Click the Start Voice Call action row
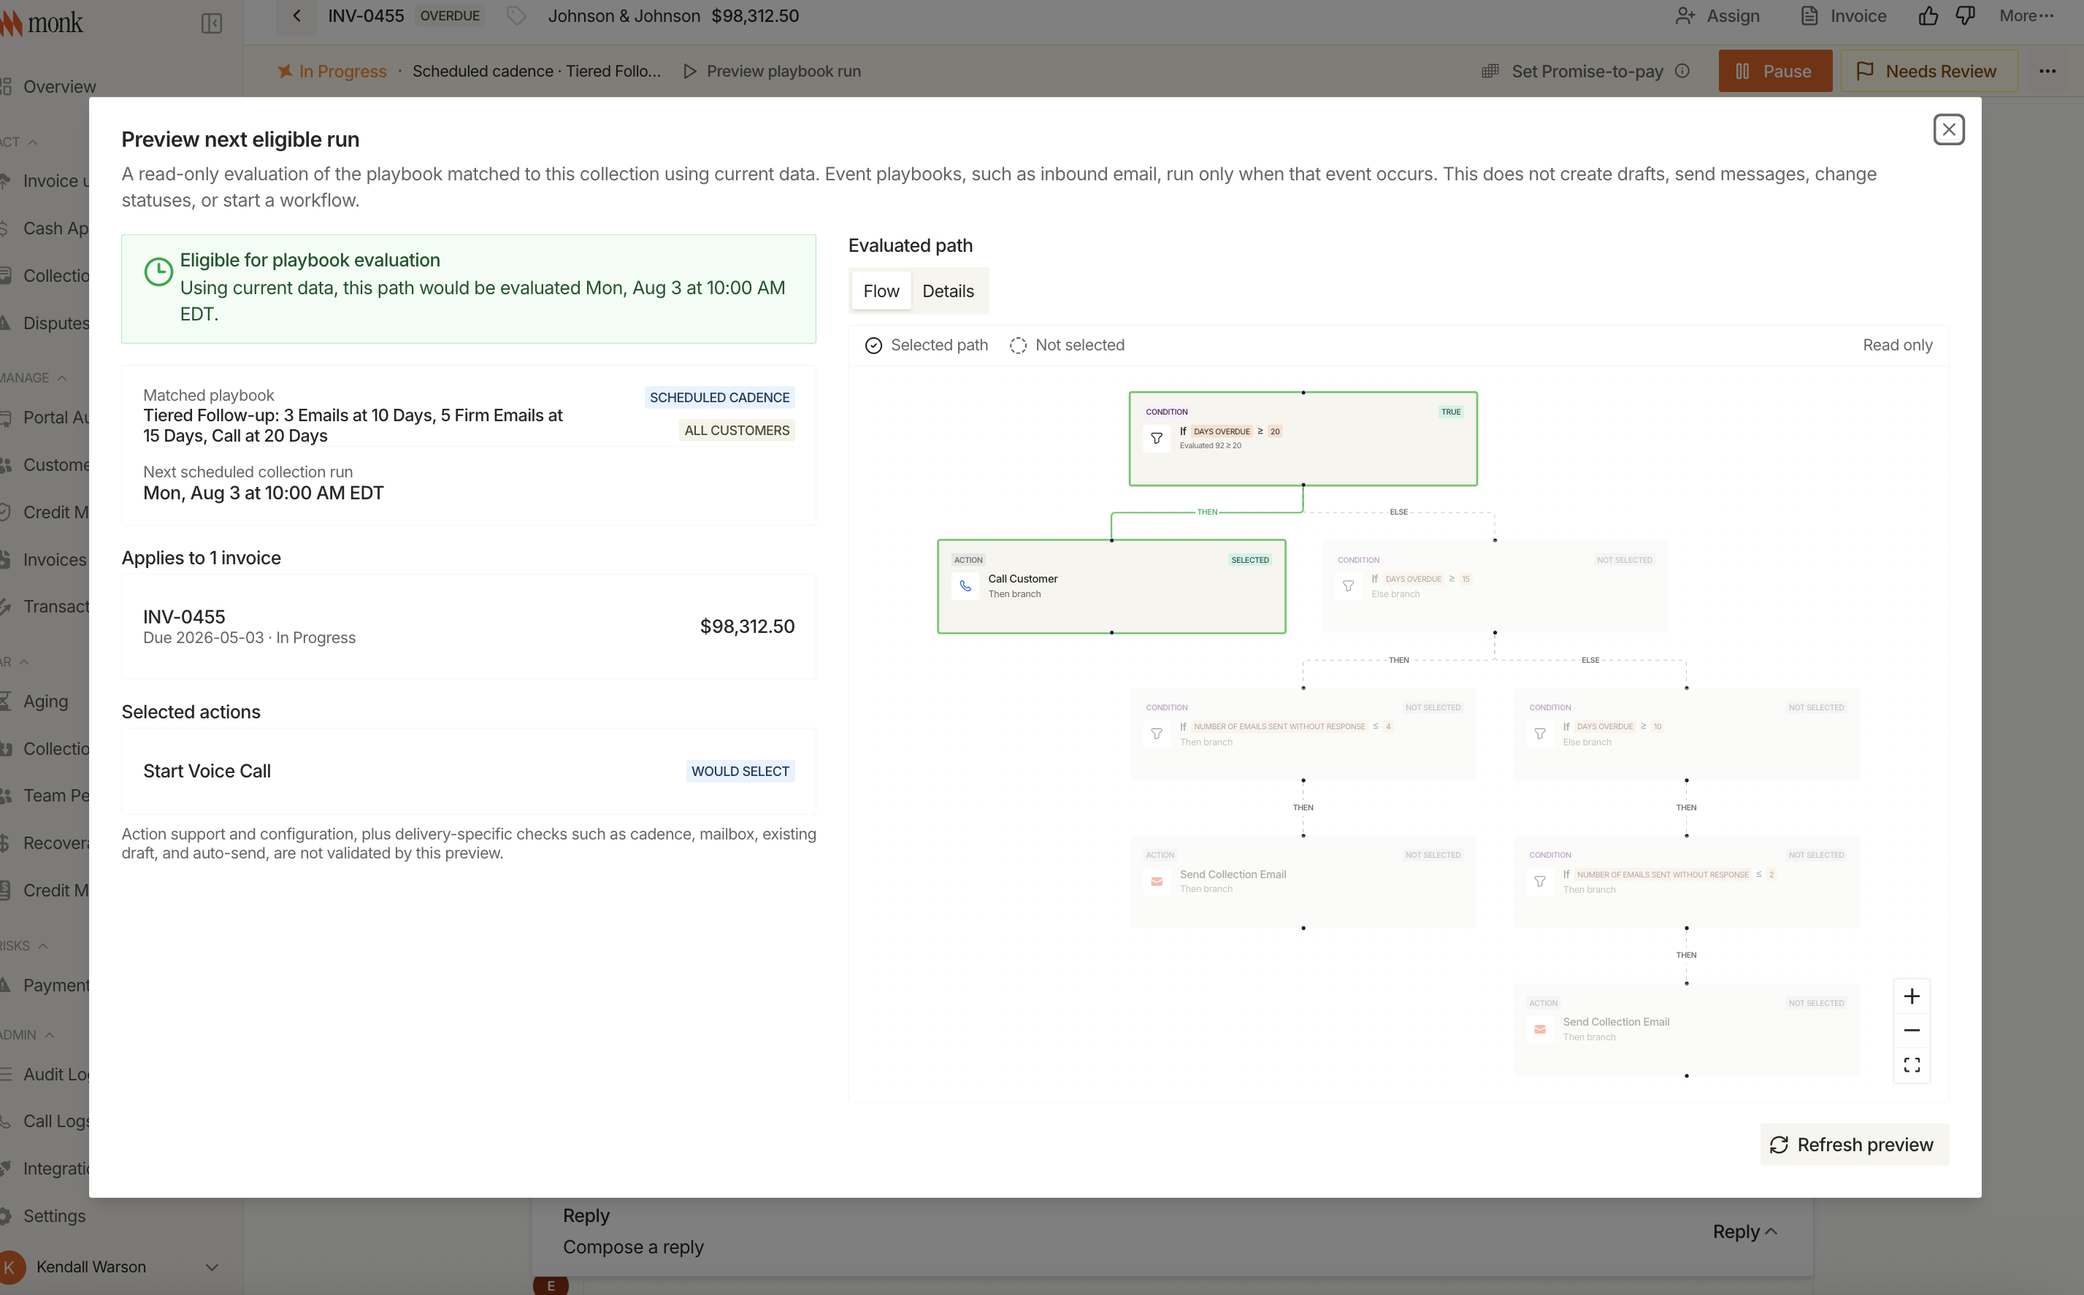Screen dimensions: 2084x1295 [x=469, y=771]
